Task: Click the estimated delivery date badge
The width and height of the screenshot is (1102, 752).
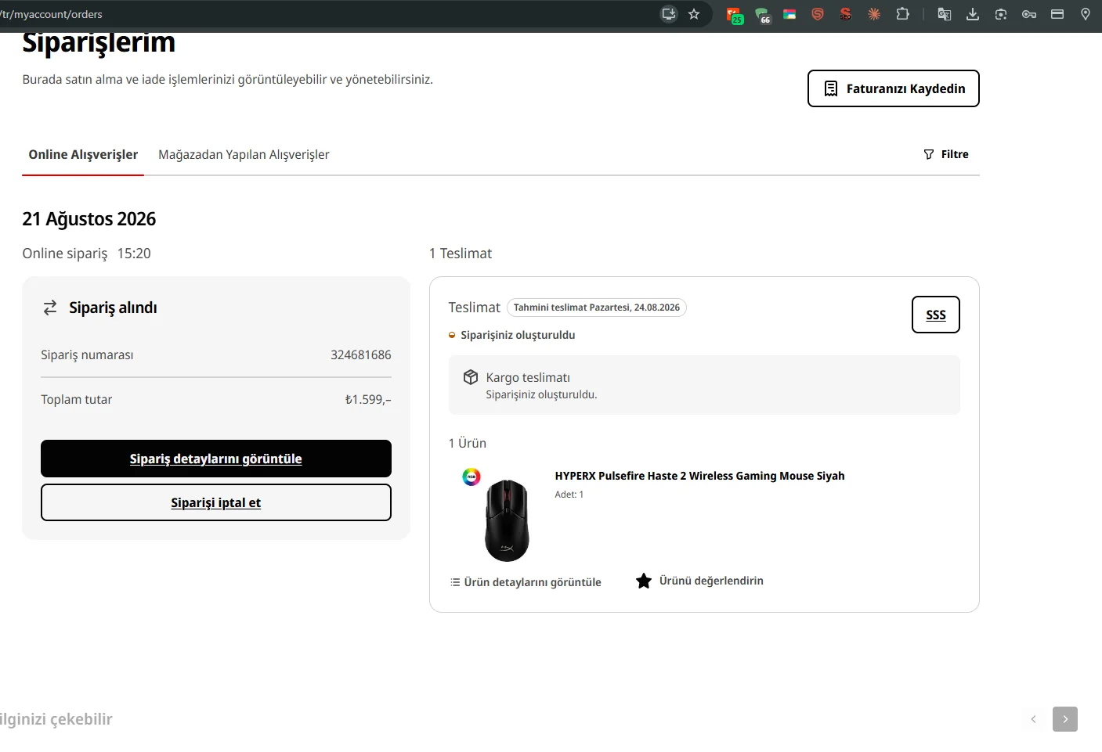Action: 597,308
